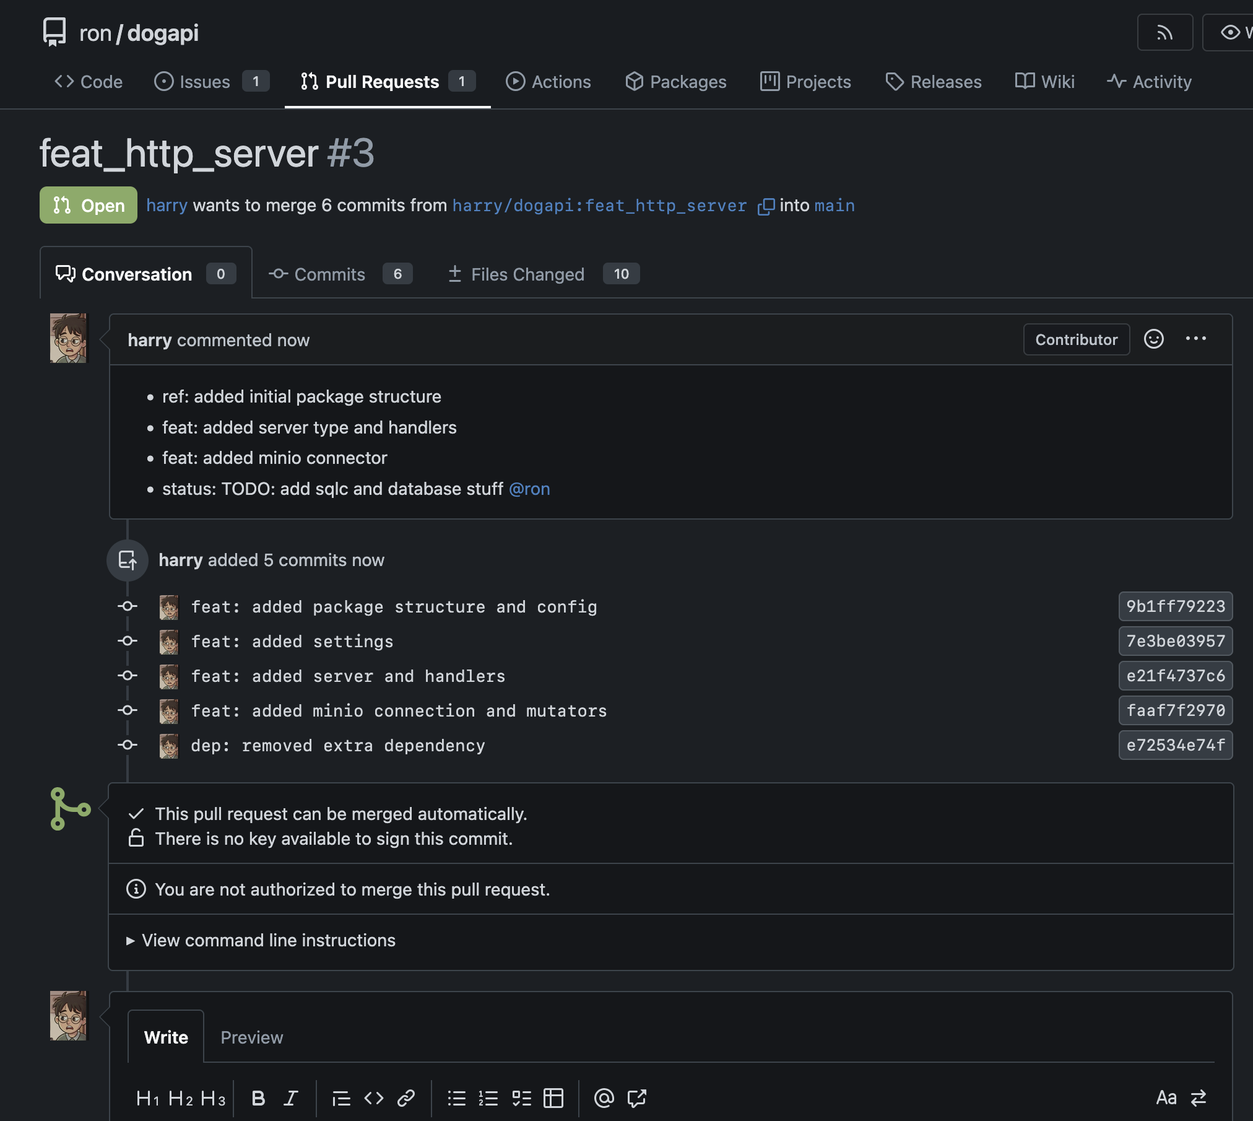Insert H2 heading in the comment editor
This screenshot has height=1121, width=1253.
pyautogui.click(x=180, y=1098)
